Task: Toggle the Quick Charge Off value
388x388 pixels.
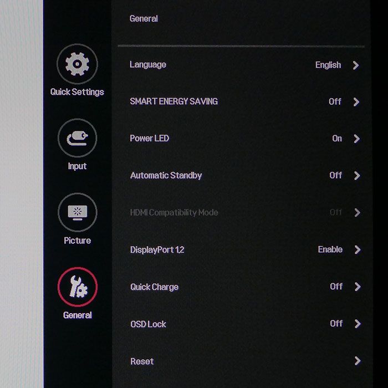Action: tap(336, 287)
